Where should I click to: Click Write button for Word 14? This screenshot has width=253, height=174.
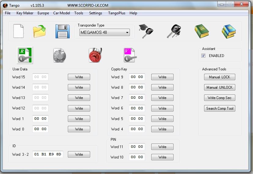79,87
